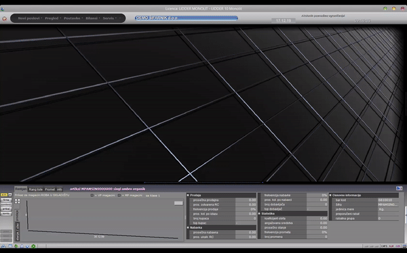The height and width of the screenshot is (253, 407).
Task: Toggle the MP magacini checkbox
Action: pos(119,195)
